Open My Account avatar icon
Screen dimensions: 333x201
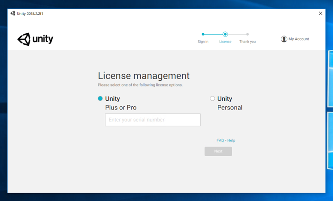tap(284, 39)
